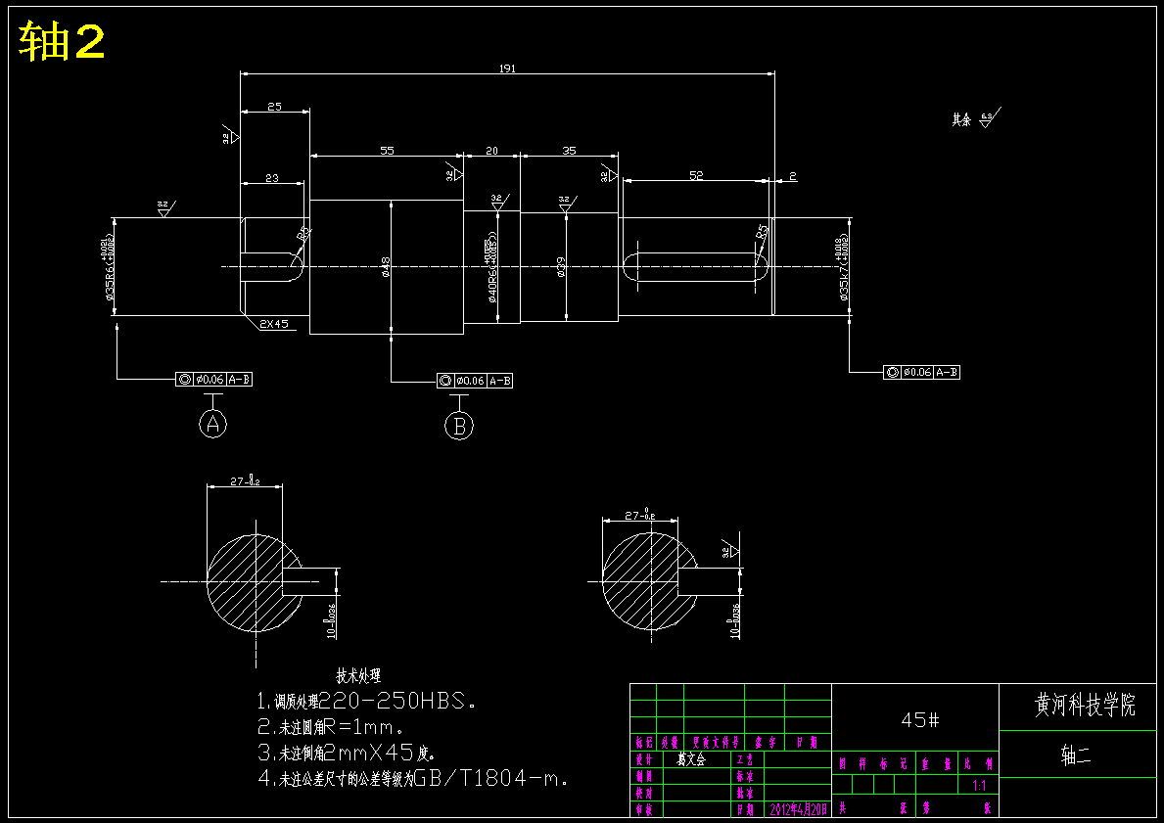Click the yellow drawing title 轴2
Image resolution: width=1164 pixels, height=823 pixels.
pos(61,41)
